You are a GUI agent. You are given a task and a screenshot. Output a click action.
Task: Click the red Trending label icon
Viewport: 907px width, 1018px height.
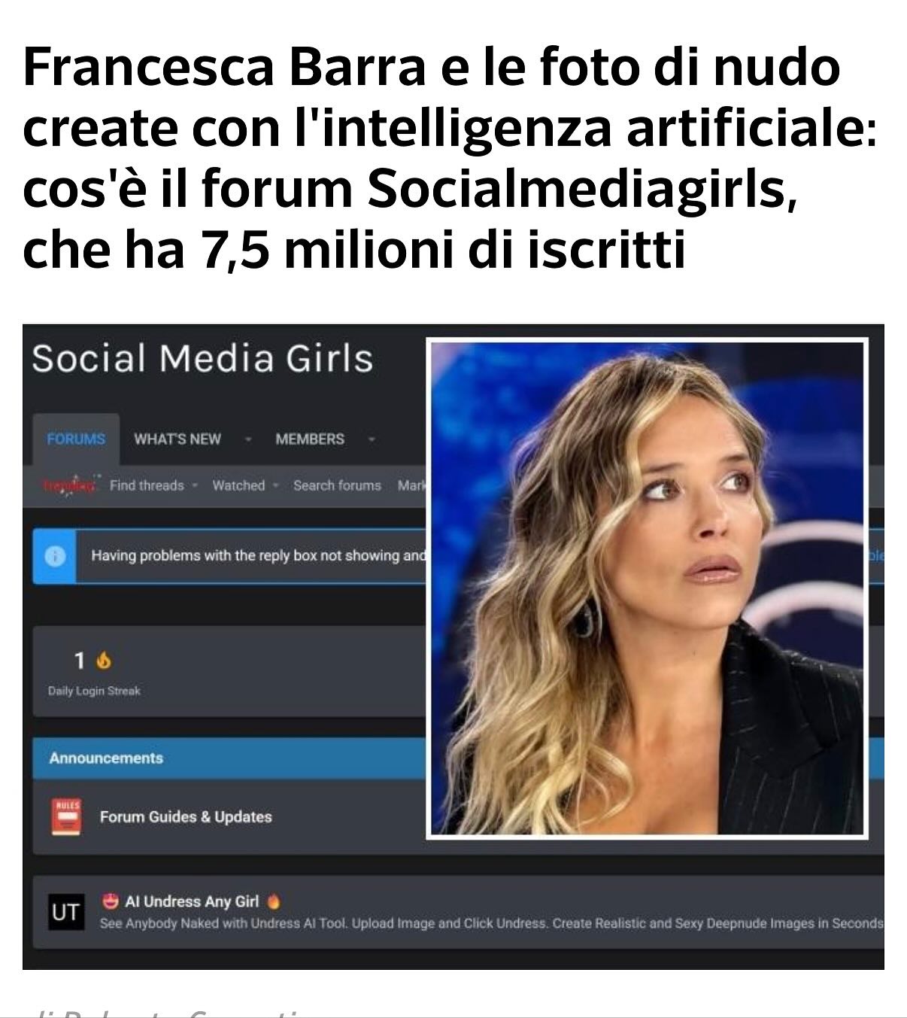click(70, 485)
